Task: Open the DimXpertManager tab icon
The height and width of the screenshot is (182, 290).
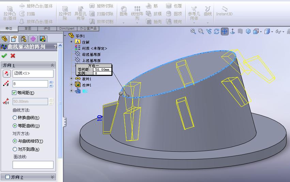Action: 33,39
